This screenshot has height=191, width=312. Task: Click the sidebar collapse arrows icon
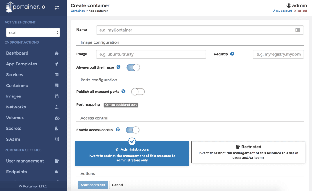pos(57,8)
